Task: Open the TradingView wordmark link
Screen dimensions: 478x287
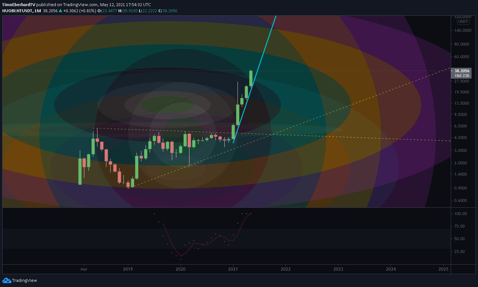Action: coord(25,281)
